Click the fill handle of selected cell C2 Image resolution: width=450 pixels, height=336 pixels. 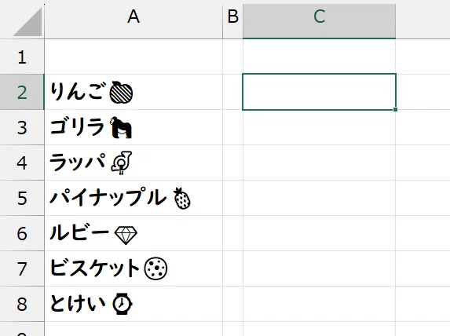tap(396, 109)
